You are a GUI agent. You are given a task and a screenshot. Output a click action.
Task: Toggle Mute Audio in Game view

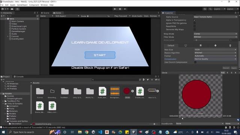[137, 16]
